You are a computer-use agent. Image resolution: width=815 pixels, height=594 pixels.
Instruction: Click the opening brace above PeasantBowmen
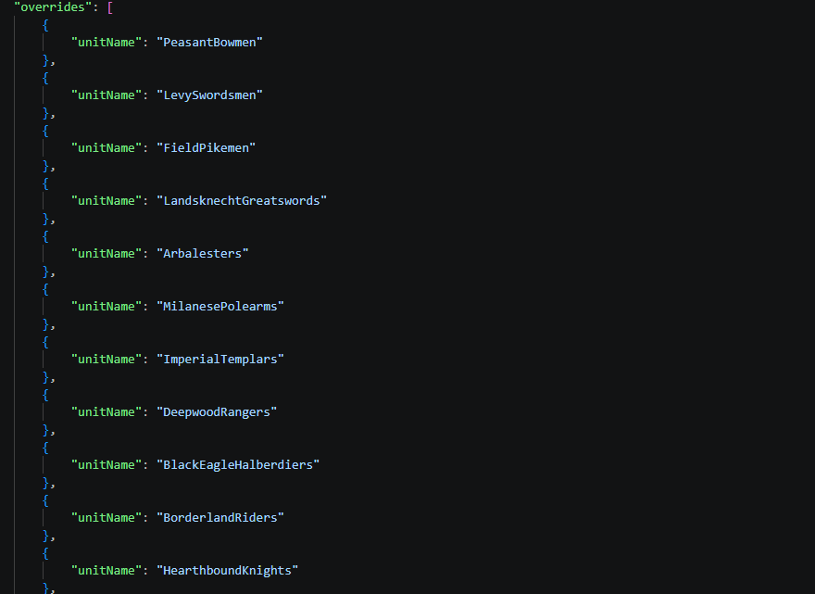click(45, 25)
